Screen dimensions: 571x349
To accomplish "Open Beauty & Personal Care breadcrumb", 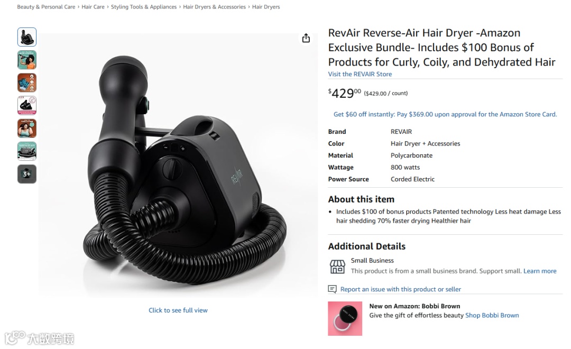I will coord(46,7).
